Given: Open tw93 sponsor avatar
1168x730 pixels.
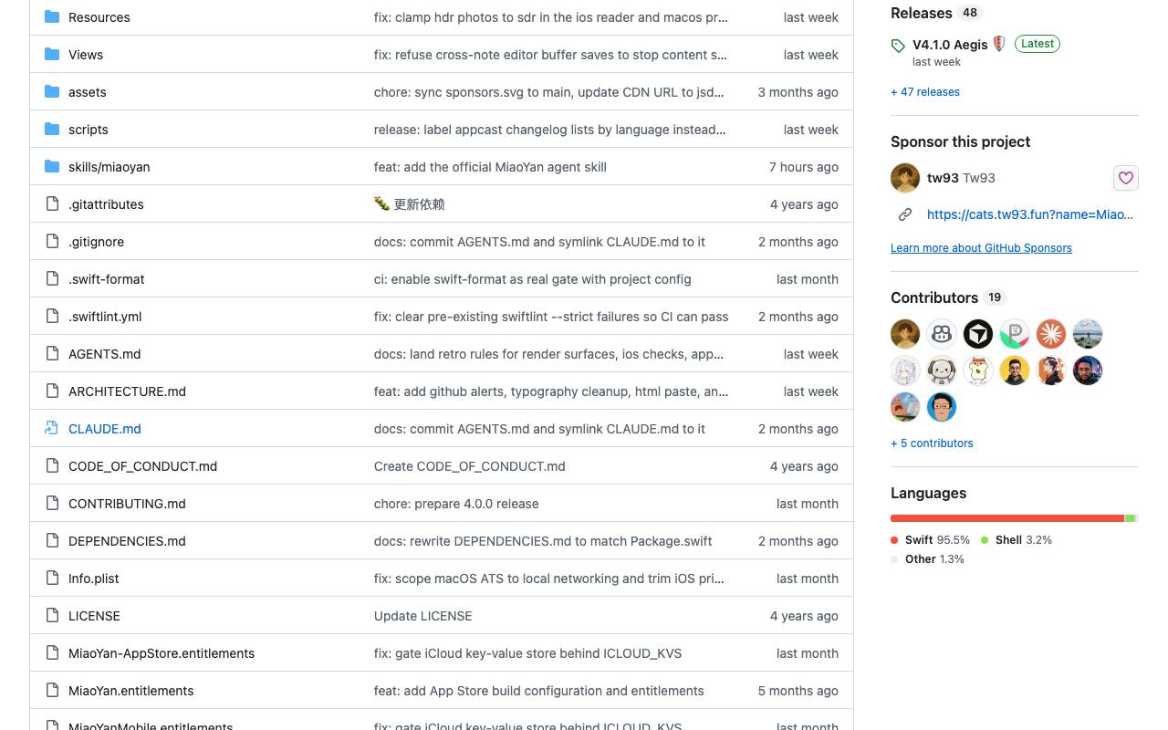Looking at the screenshot, I should point(905,178).
